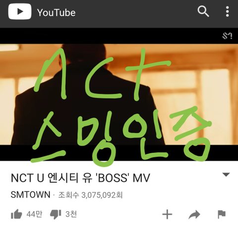Tap the video player frame
This screenshot has width=238, height=227.
(x=119, y=94)
